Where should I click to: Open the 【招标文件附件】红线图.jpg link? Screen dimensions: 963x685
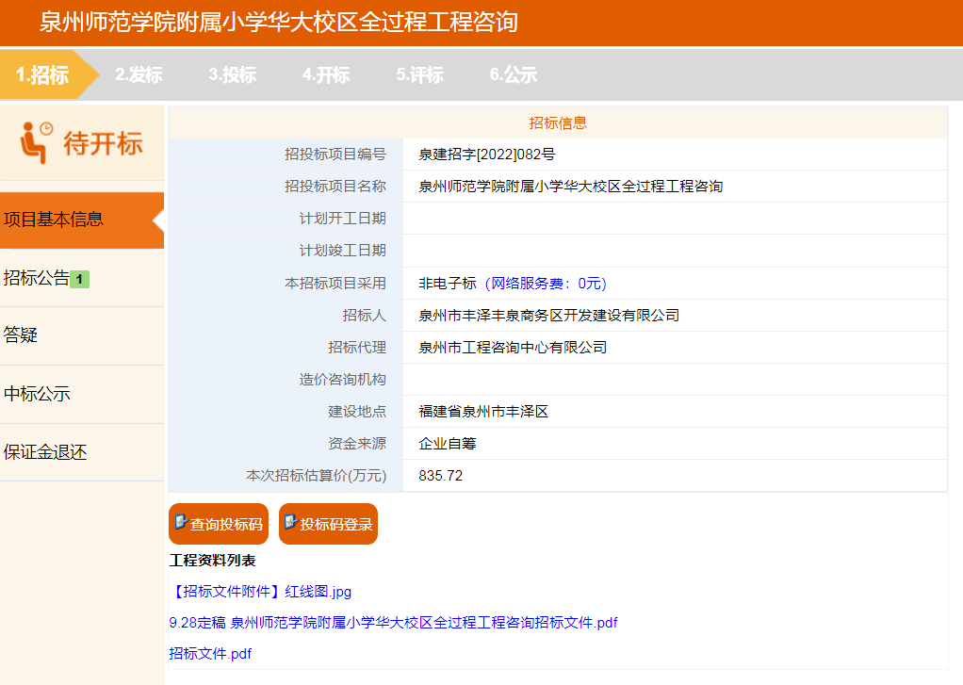[260, 592]
